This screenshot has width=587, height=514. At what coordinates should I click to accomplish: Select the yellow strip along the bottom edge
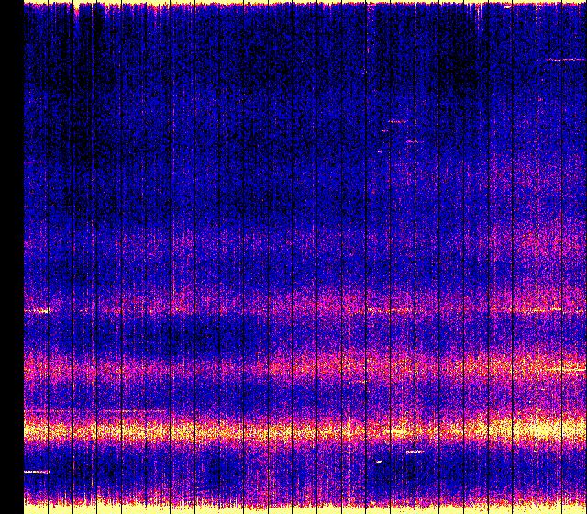[303, 507]
